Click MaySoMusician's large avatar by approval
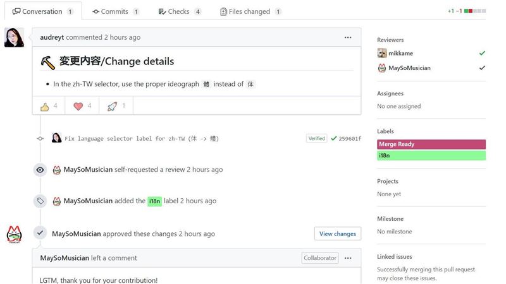The height and width of the screenshot is (284, 506). (x=14, y=234)
